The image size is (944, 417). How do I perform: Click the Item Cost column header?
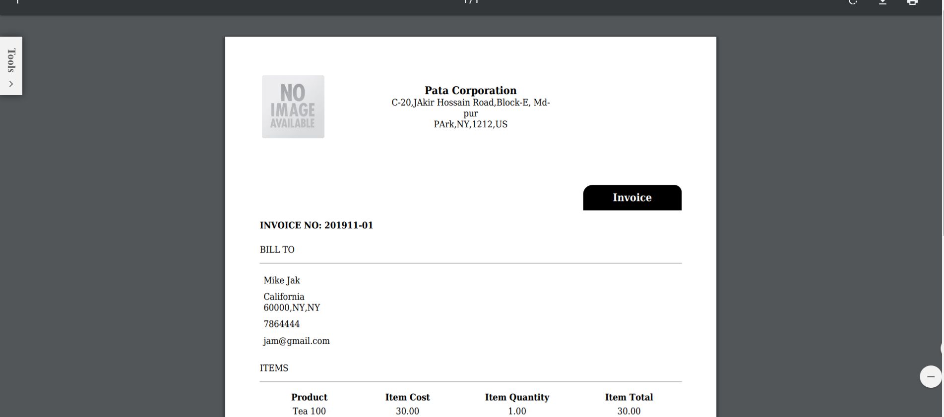[x=407, y=397]
